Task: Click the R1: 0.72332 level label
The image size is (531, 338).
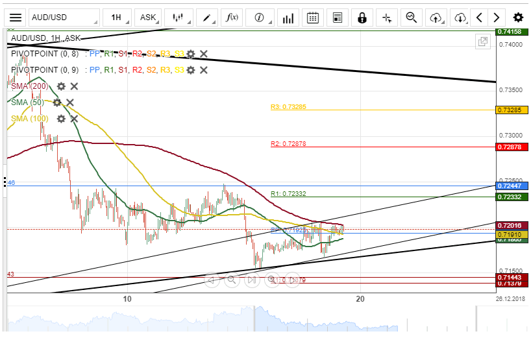Action: pyautogui.click(x=288, y=194)
